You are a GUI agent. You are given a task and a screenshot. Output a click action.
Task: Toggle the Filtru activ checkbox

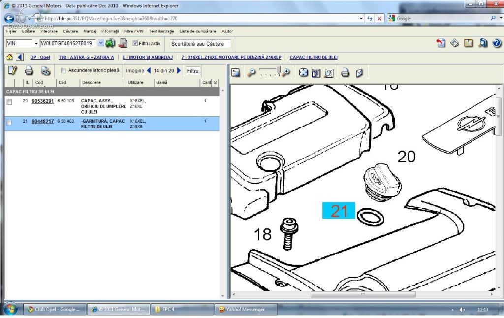pos(135,43)
